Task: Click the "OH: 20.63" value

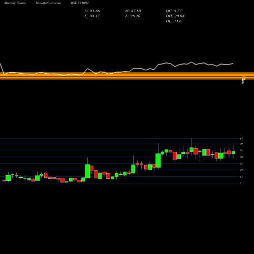Action: 175,16
